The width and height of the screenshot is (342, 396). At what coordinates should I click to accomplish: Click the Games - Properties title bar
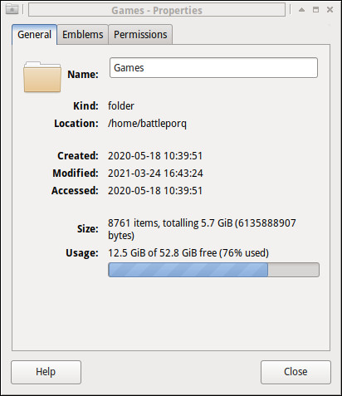click(157, 10)
